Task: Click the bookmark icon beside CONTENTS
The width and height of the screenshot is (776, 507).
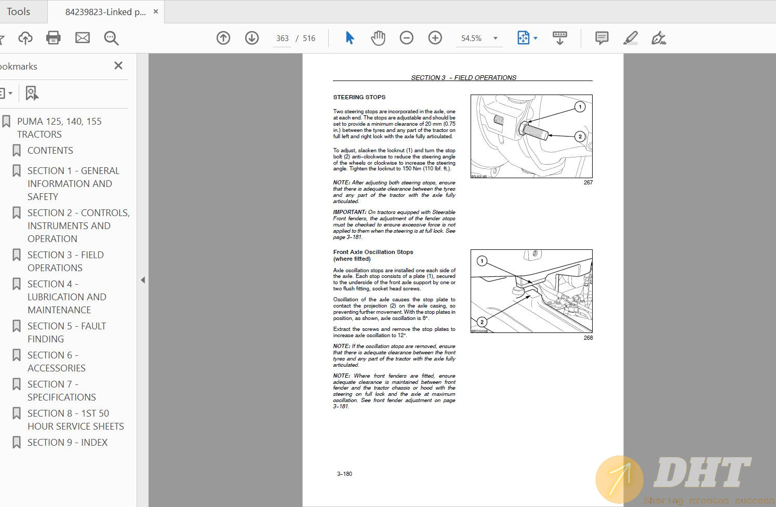Action: click(17, 151)
